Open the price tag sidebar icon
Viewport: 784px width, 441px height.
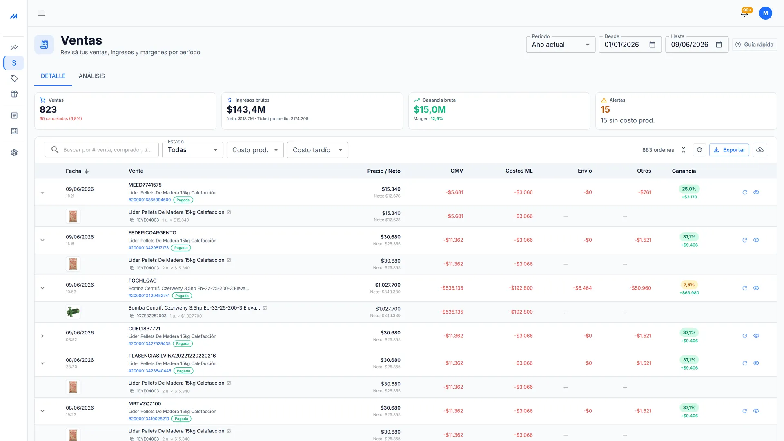coord(14,78)
